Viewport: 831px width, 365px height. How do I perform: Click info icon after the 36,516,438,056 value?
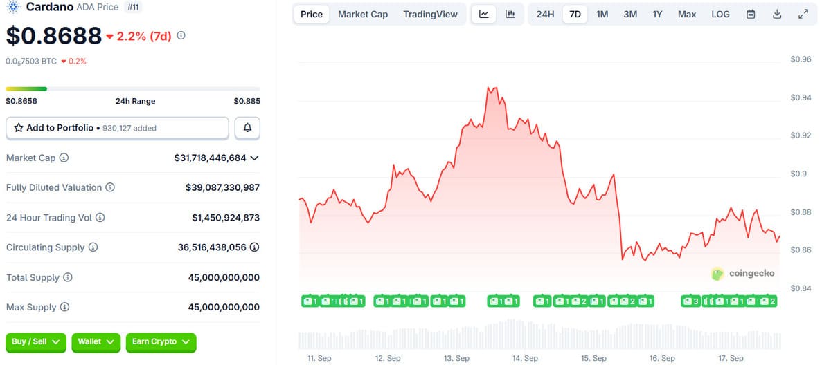click(255, 247)
